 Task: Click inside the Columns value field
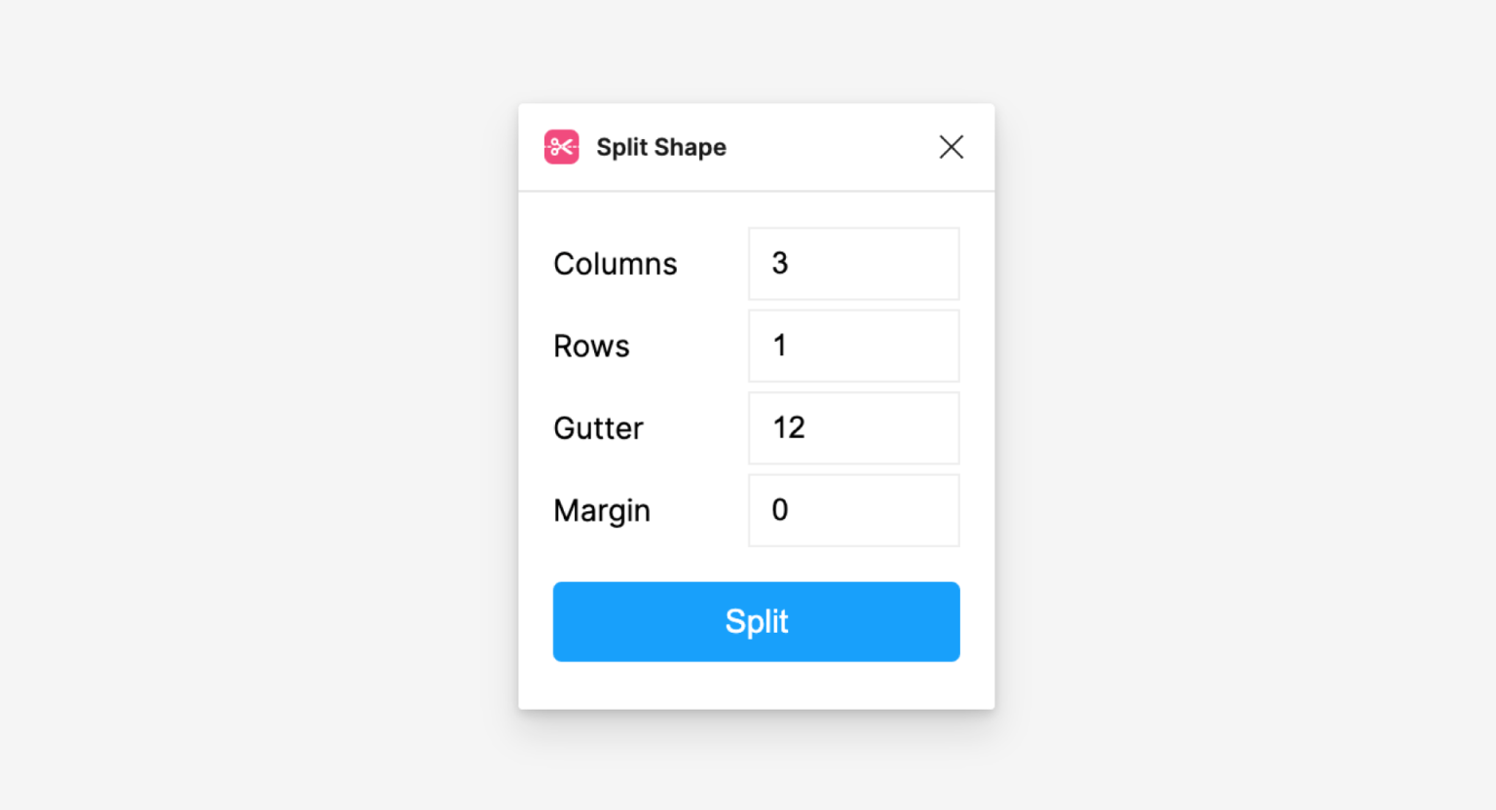click(853, 263)
